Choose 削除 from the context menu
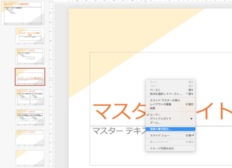232x168 pixels. (170, 108)
